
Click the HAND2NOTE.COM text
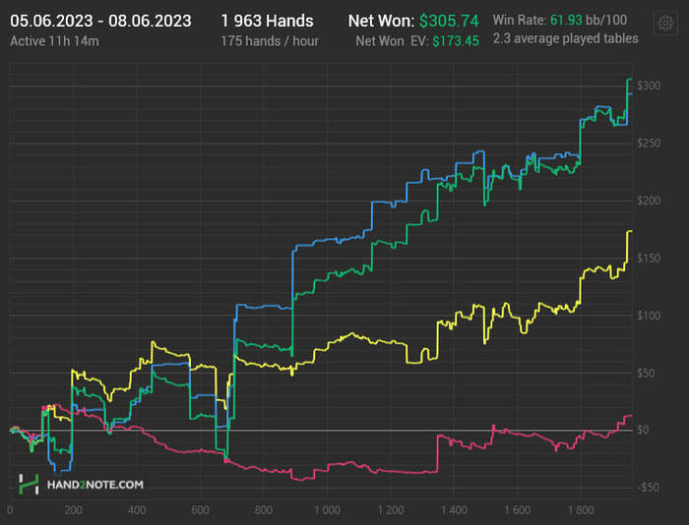tap(94, 485)
